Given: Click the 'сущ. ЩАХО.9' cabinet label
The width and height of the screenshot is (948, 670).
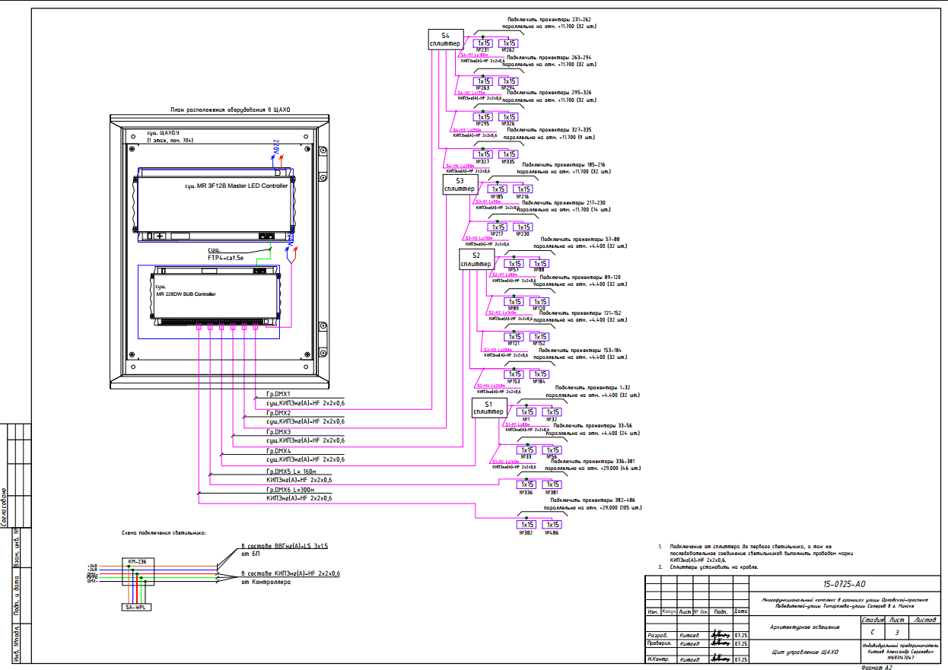Looking at the screenshot, I should 164,132.
